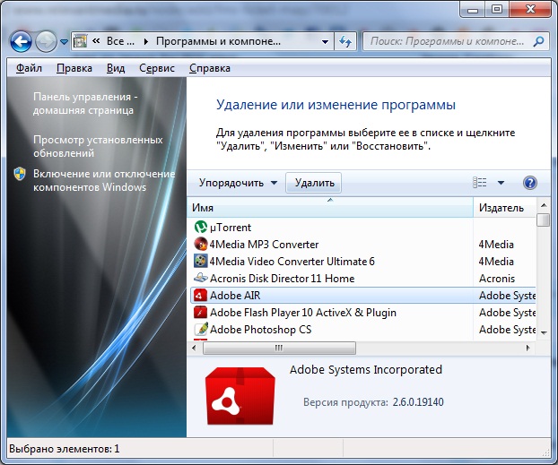The width and height of the screenshot is (558, 465).
Task: Click the shield icon beside Windows components link
Action: (20, 174)
